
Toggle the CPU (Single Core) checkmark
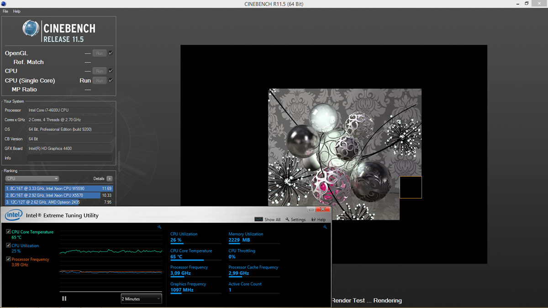111,80
